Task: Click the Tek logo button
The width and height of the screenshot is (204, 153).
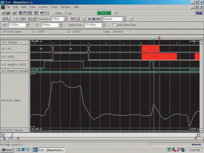Action: click(199, 13)
